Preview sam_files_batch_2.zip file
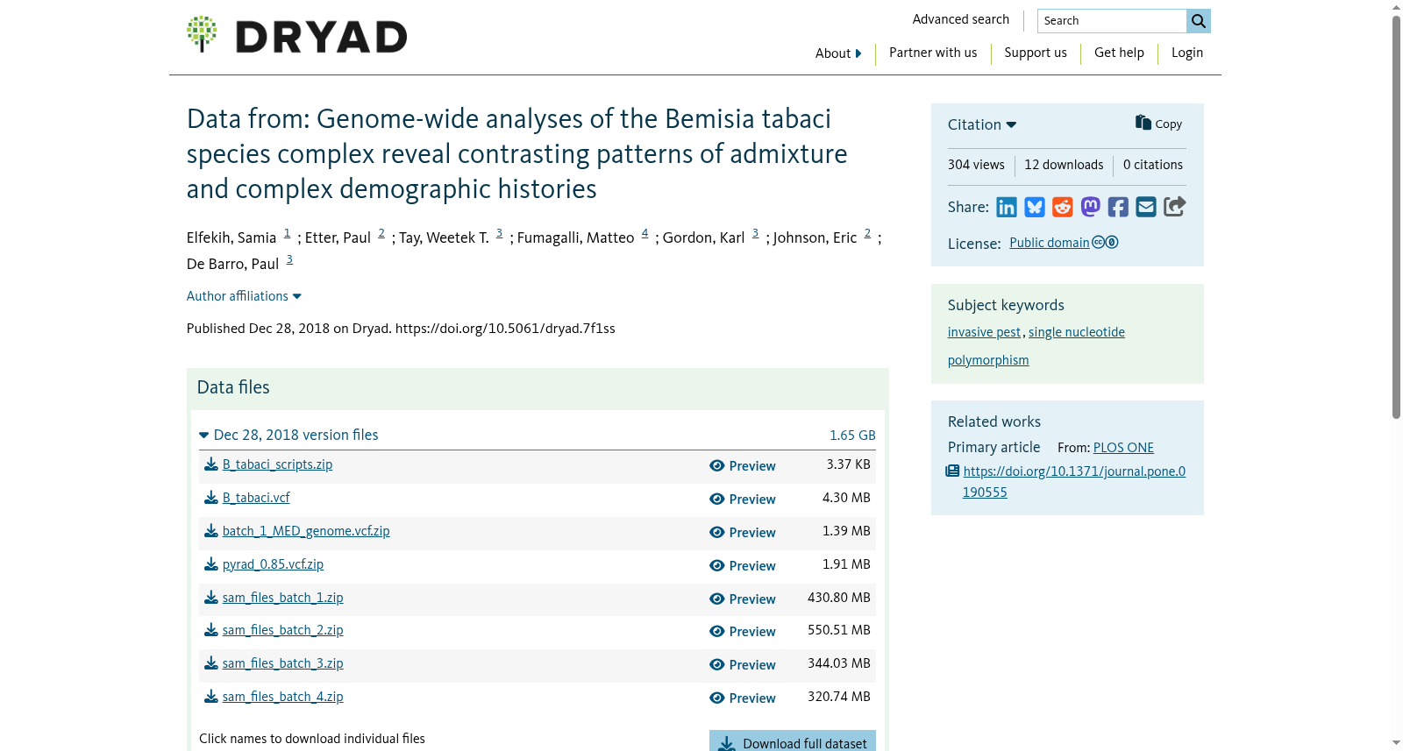The image size is (1403, 751). pyautogui.click(x=743, y=632)
